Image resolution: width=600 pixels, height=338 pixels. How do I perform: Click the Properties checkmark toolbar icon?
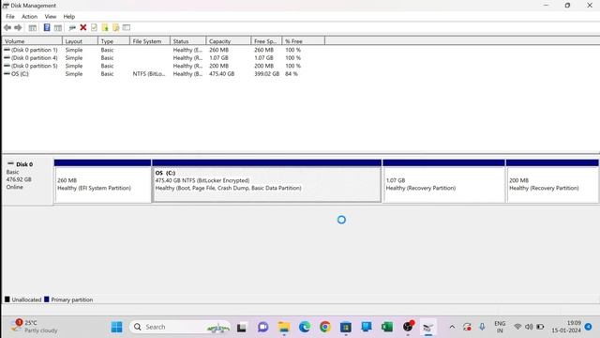click(94, 27)
